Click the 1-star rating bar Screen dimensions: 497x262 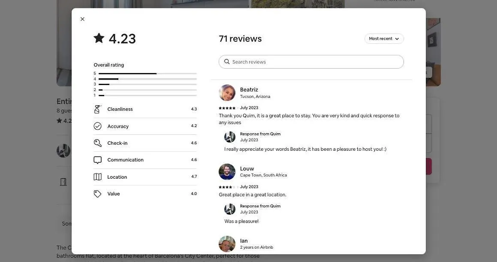coord(148,95)
